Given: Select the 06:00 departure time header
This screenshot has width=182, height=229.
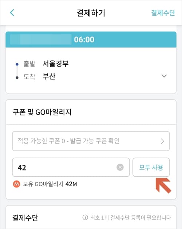Looking at the screenshot, I should [x=84, y=39].
